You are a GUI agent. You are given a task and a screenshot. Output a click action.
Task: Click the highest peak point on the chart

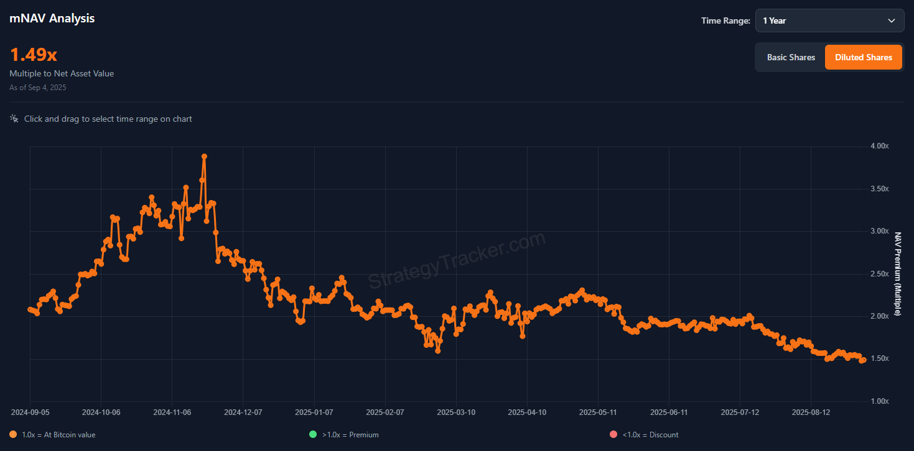coord(204,157)
